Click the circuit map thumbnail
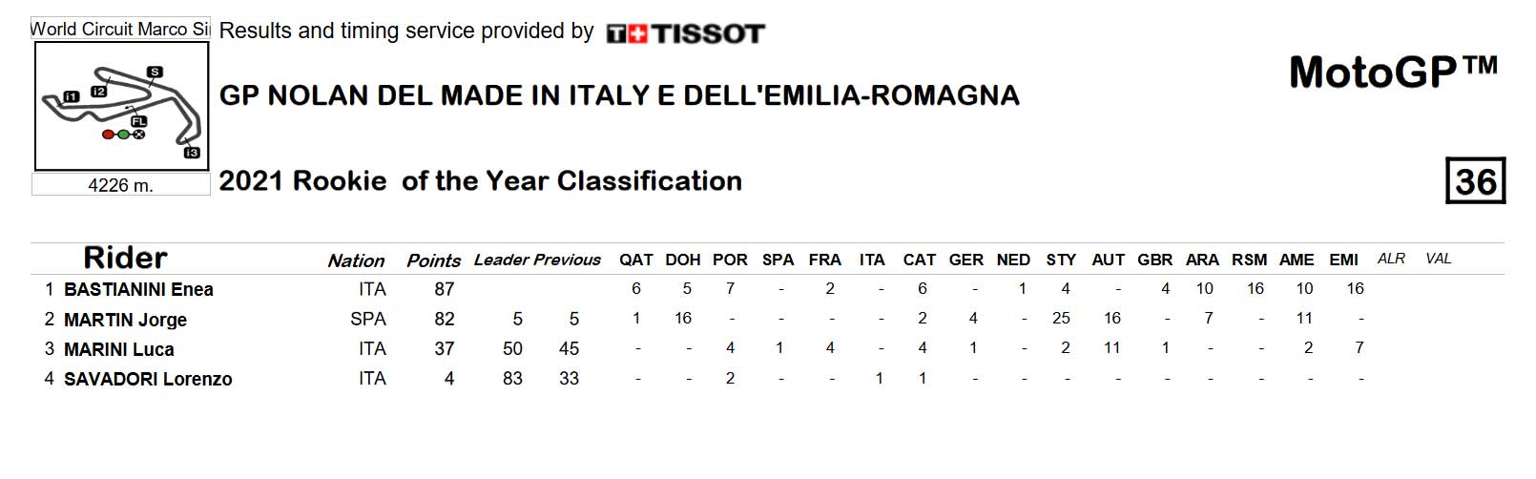 point(121,107)
